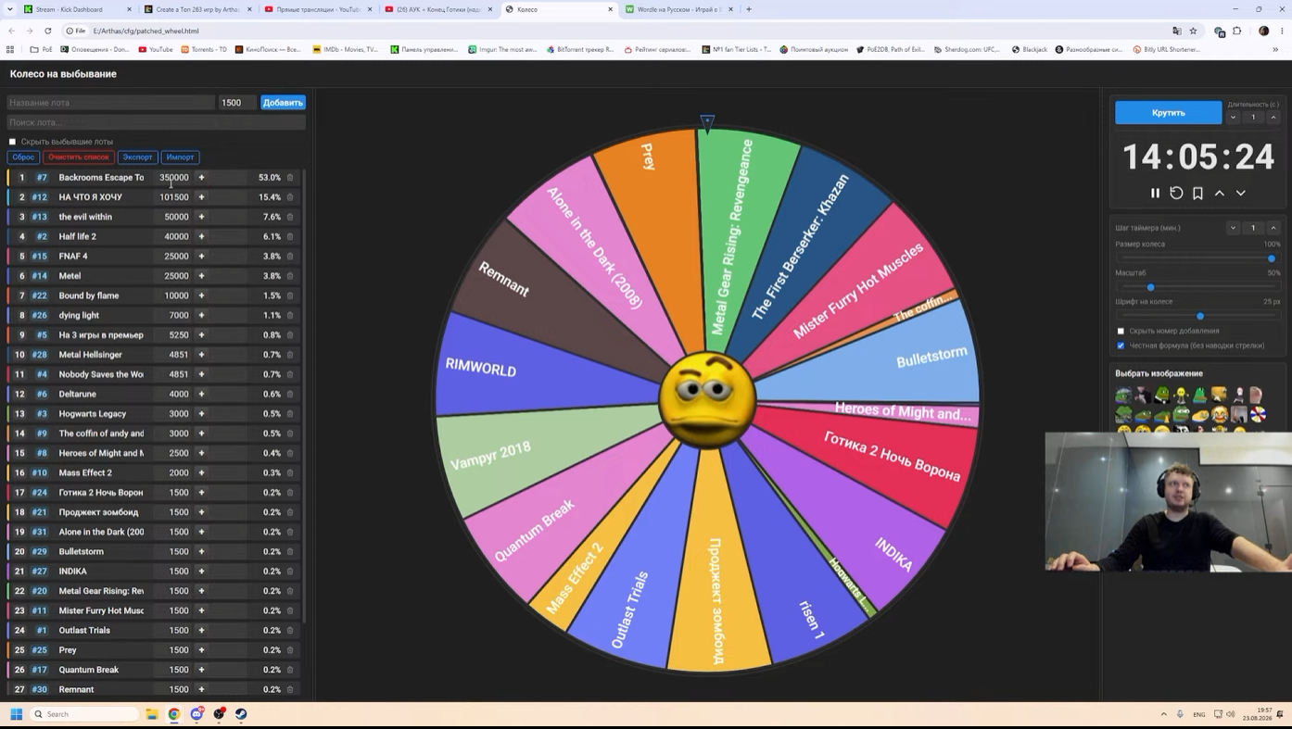Image resolution: width=1292 pixels, height=729 pixels.
Task: Reload the page in the browser
Action: point(48,31)
